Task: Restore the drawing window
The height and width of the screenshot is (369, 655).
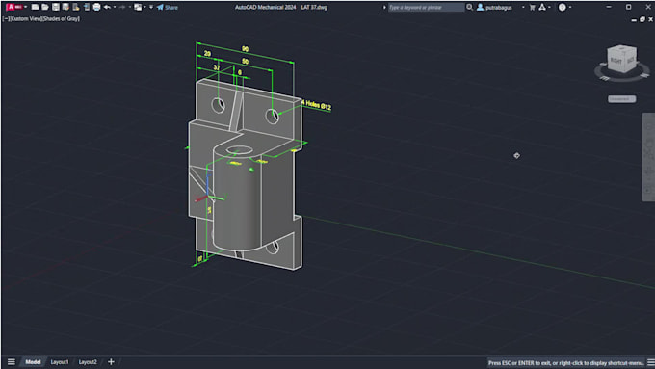Action: [x=642, y=19]
